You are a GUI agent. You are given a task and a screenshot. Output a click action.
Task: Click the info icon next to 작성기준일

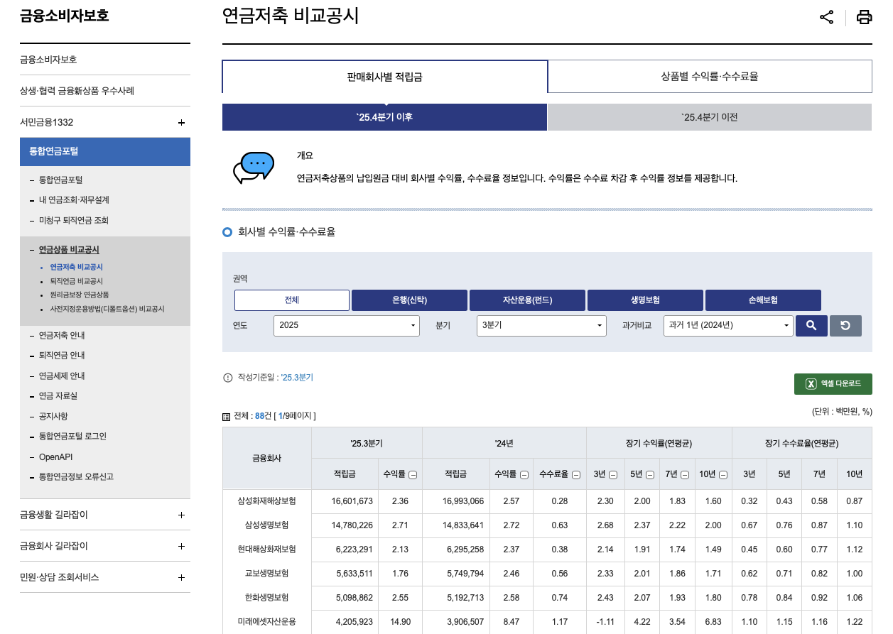[x=228, y=378]
